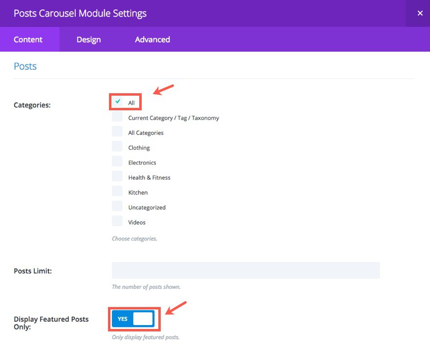
Task: Open the Design tab
Action: [x=88, y=40]
